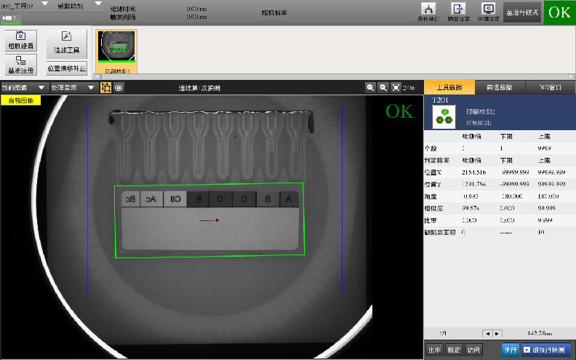Zoom in the image view

383,87
